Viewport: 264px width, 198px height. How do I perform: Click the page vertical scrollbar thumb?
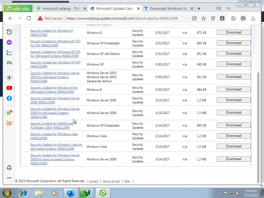click(x=258, y=128)
